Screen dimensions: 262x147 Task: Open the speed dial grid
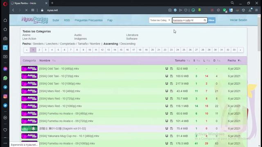click(33, 10)
